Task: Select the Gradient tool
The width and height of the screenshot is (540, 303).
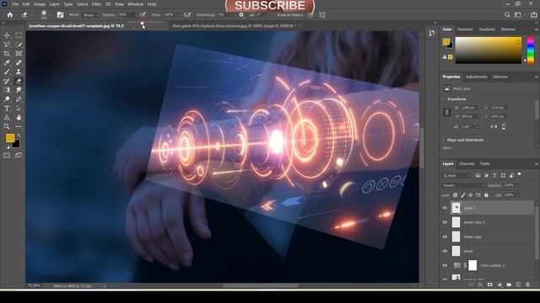Action: click(7, 90)
